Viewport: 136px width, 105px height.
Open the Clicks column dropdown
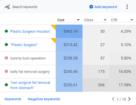click(105, 20)
